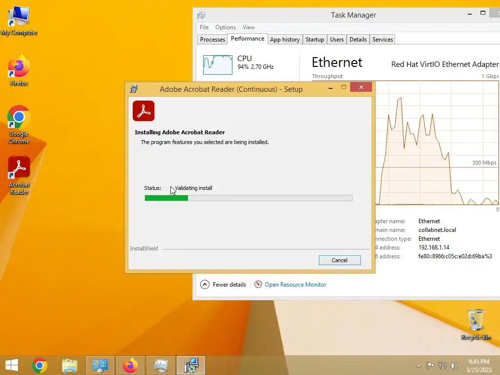Minimize the Task Manager window
Image resolution: width=500 pixels, height=375 pixels.
tap(469, 14)
